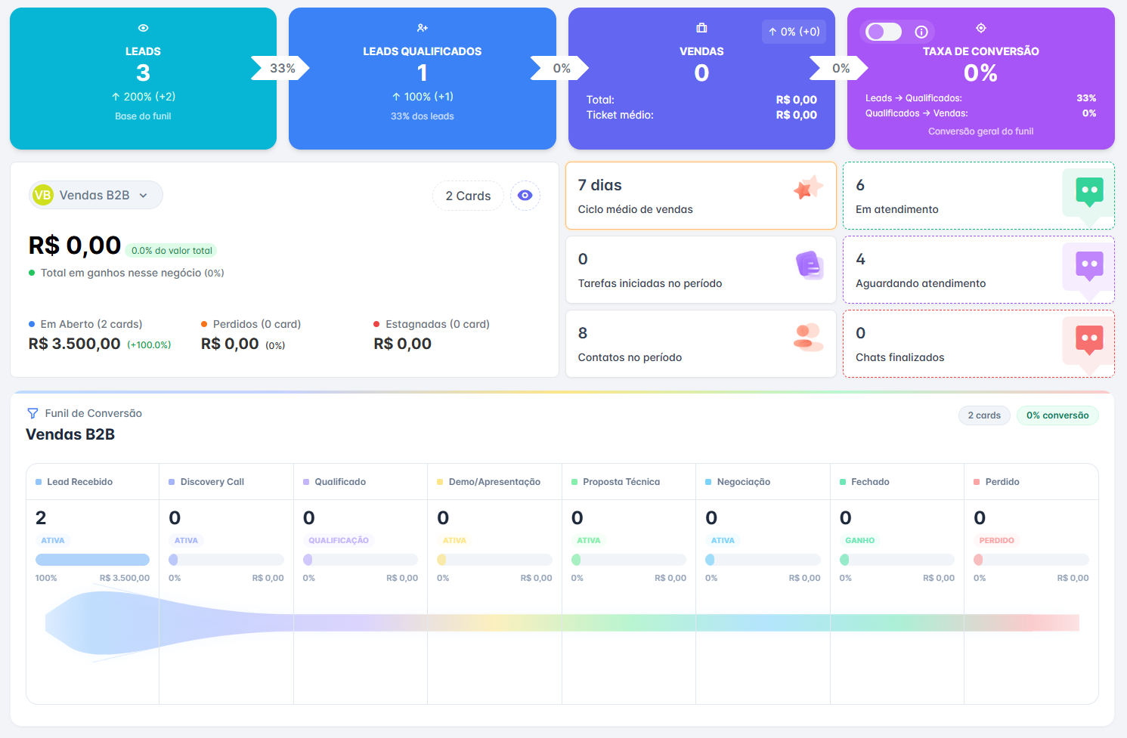Viewport: 1127px width, 738px height.
Task: Click the 2 Cards pill button
Action: pyautogui.click(x=468, y=196)
